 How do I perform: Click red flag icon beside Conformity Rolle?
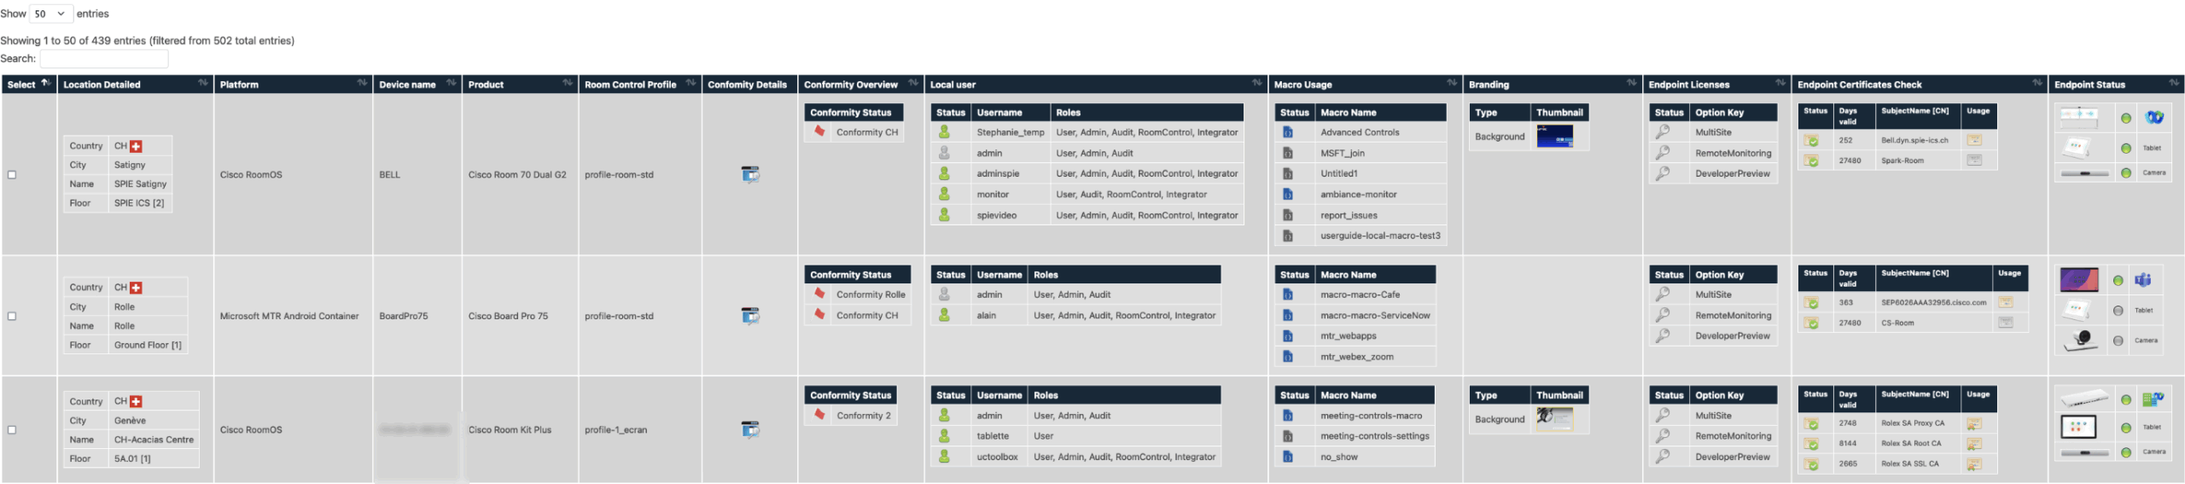click(819, 294)
